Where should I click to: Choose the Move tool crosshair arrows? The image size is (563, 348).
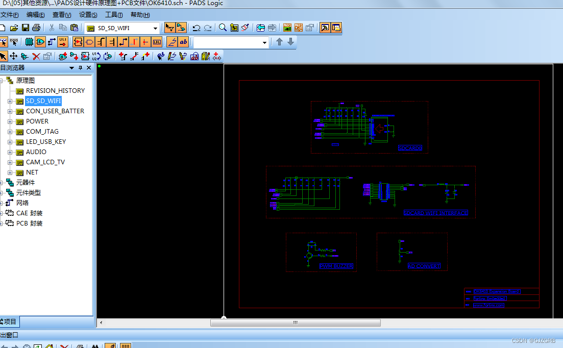[14, 56]
